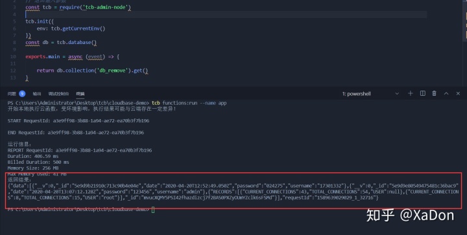Create a new terminal with the plus icon

pyautogui.click(x=411, y=94)
